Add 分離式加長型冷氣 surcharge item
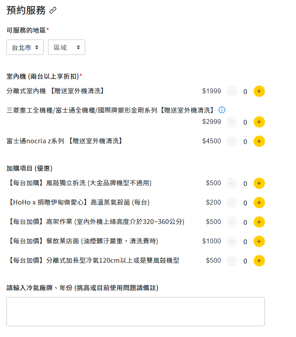296x337 pixels. 259,261
